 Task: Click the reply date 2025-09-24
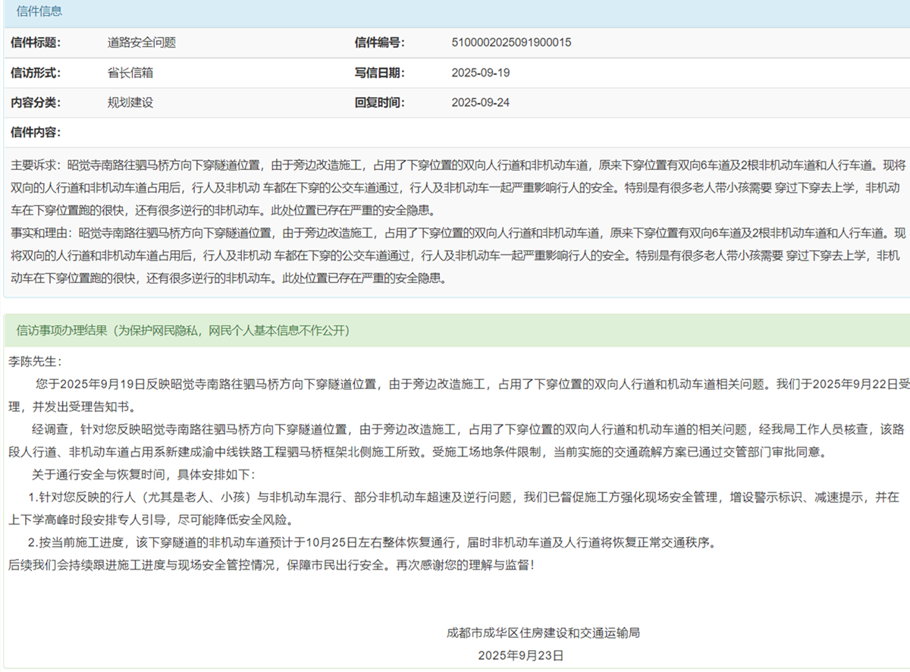pos(480,102)
